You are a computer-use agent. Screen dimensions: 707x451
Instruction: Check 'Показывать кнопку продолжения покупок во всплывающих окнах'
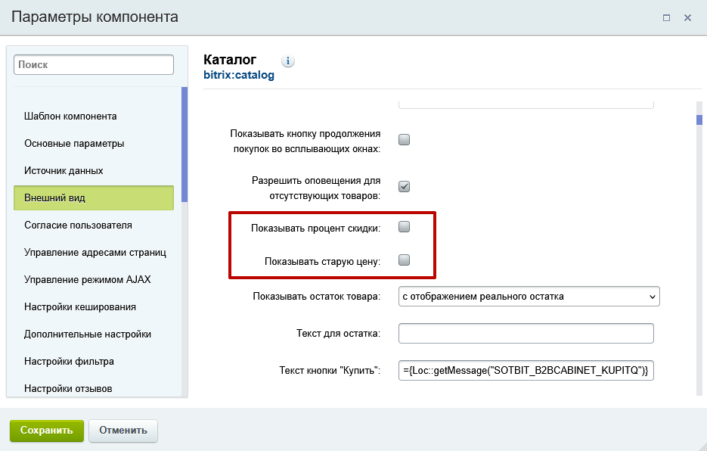pos(404,139)
